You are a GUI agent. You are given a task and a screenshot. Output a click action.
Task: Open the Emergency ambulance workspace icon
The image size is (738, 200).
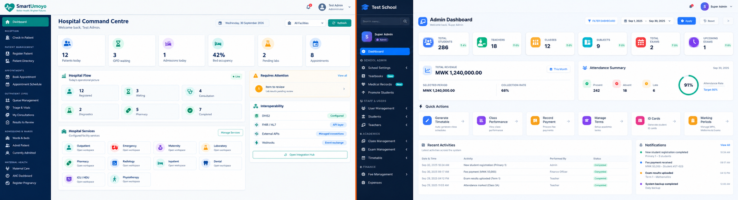115,147
